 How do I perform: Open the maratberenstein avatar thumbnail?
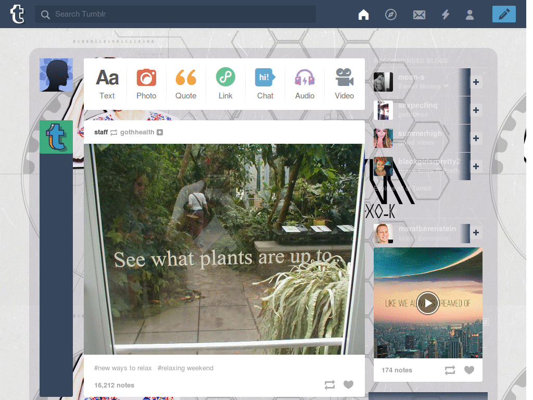(x=383, y=234)
